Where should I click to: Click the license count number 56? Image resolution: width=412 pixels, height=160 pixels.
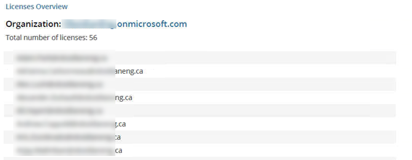(x=93, y=38)
